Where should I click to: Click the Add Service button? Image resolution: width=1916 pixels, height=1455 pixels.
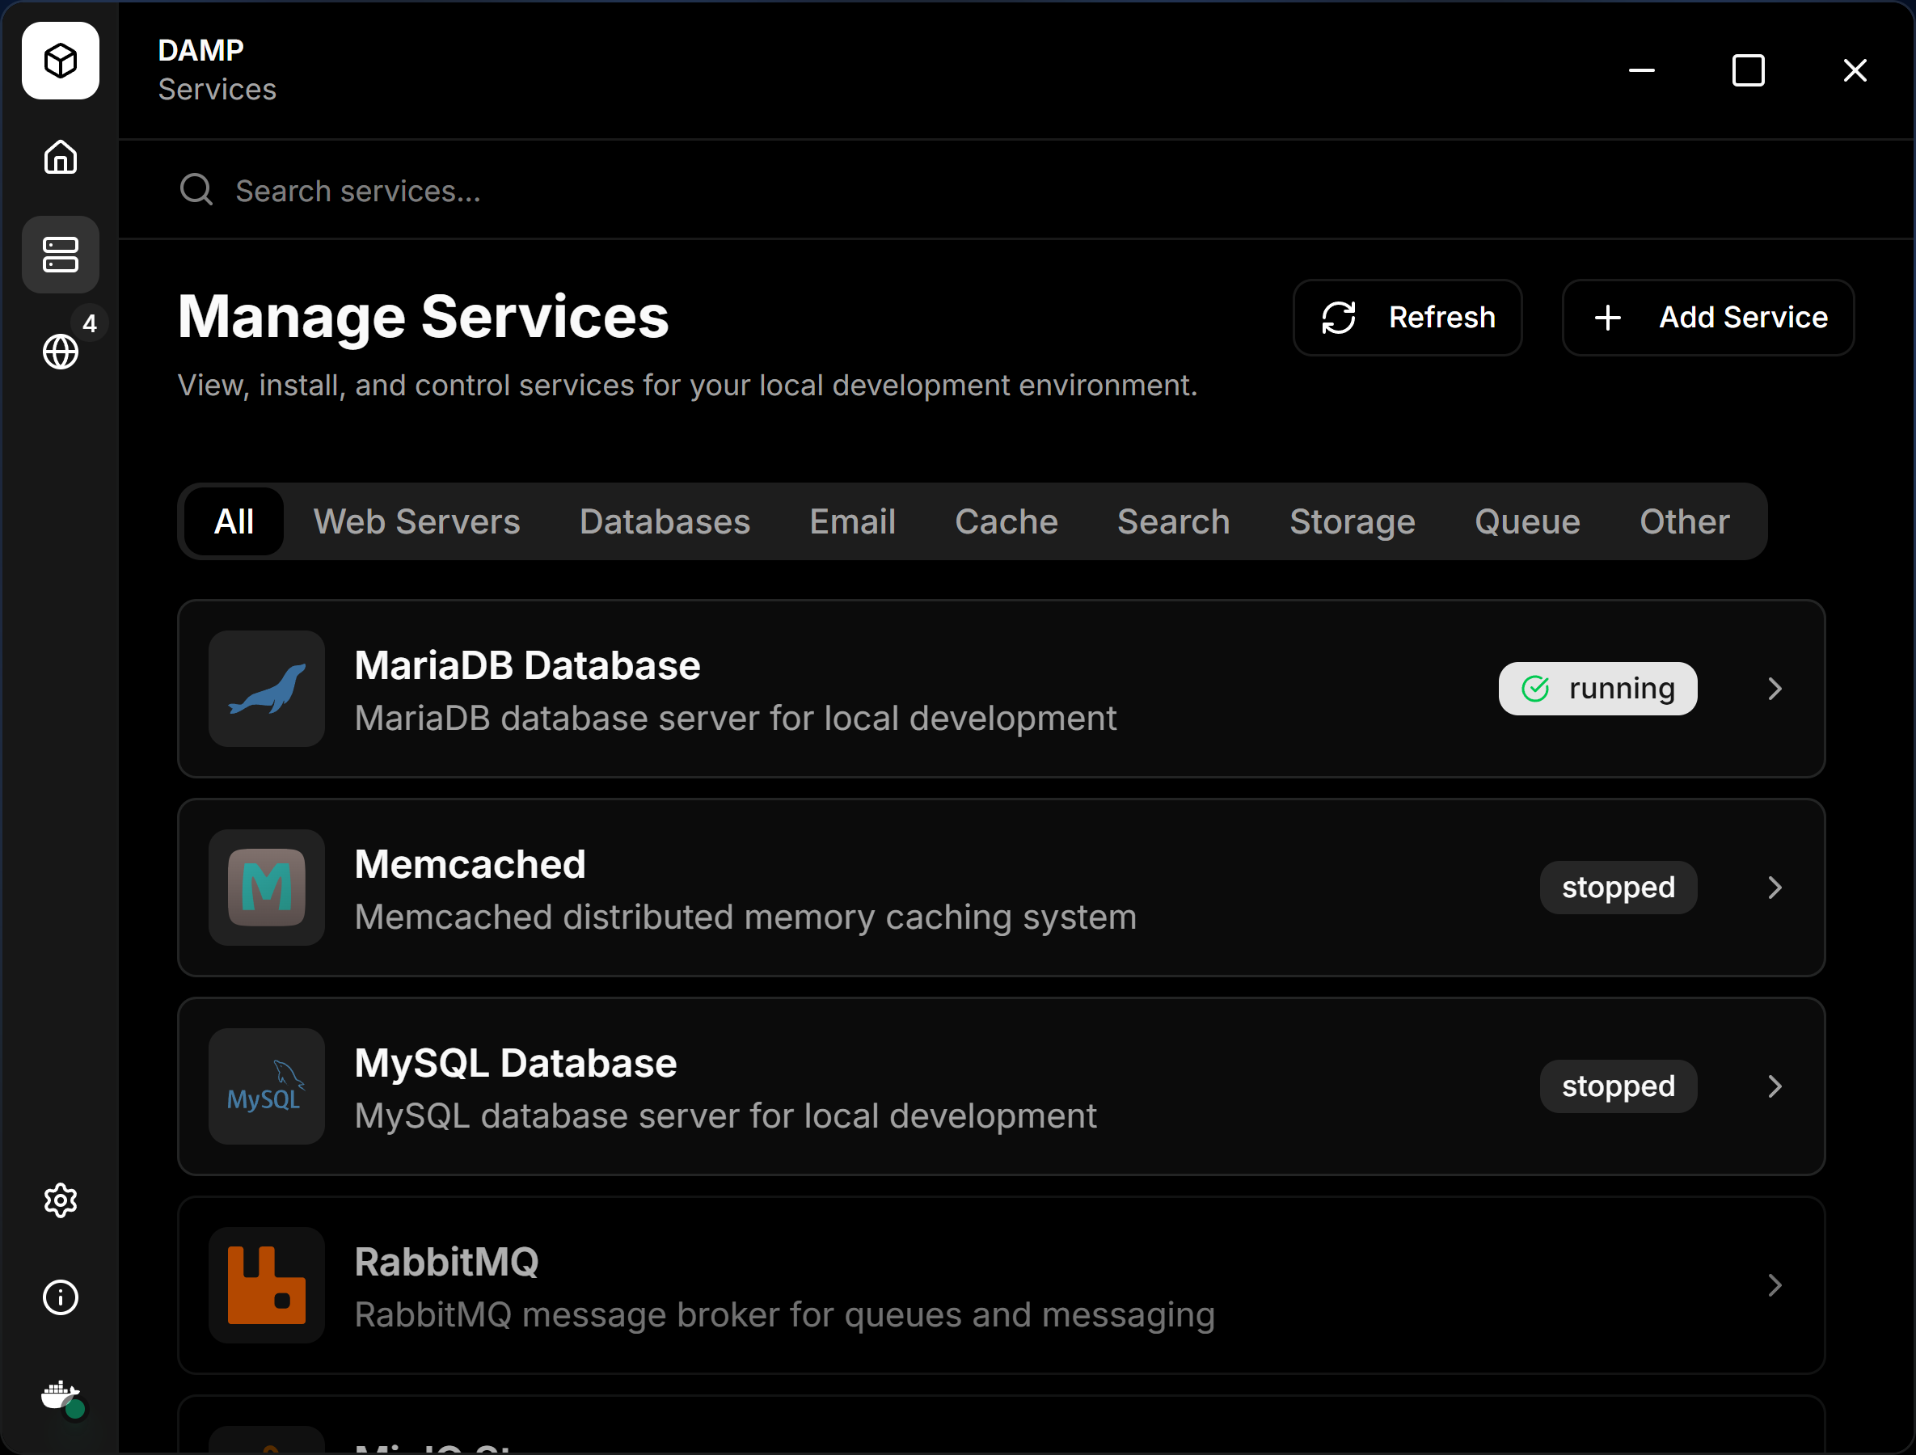click(1707, 317)
